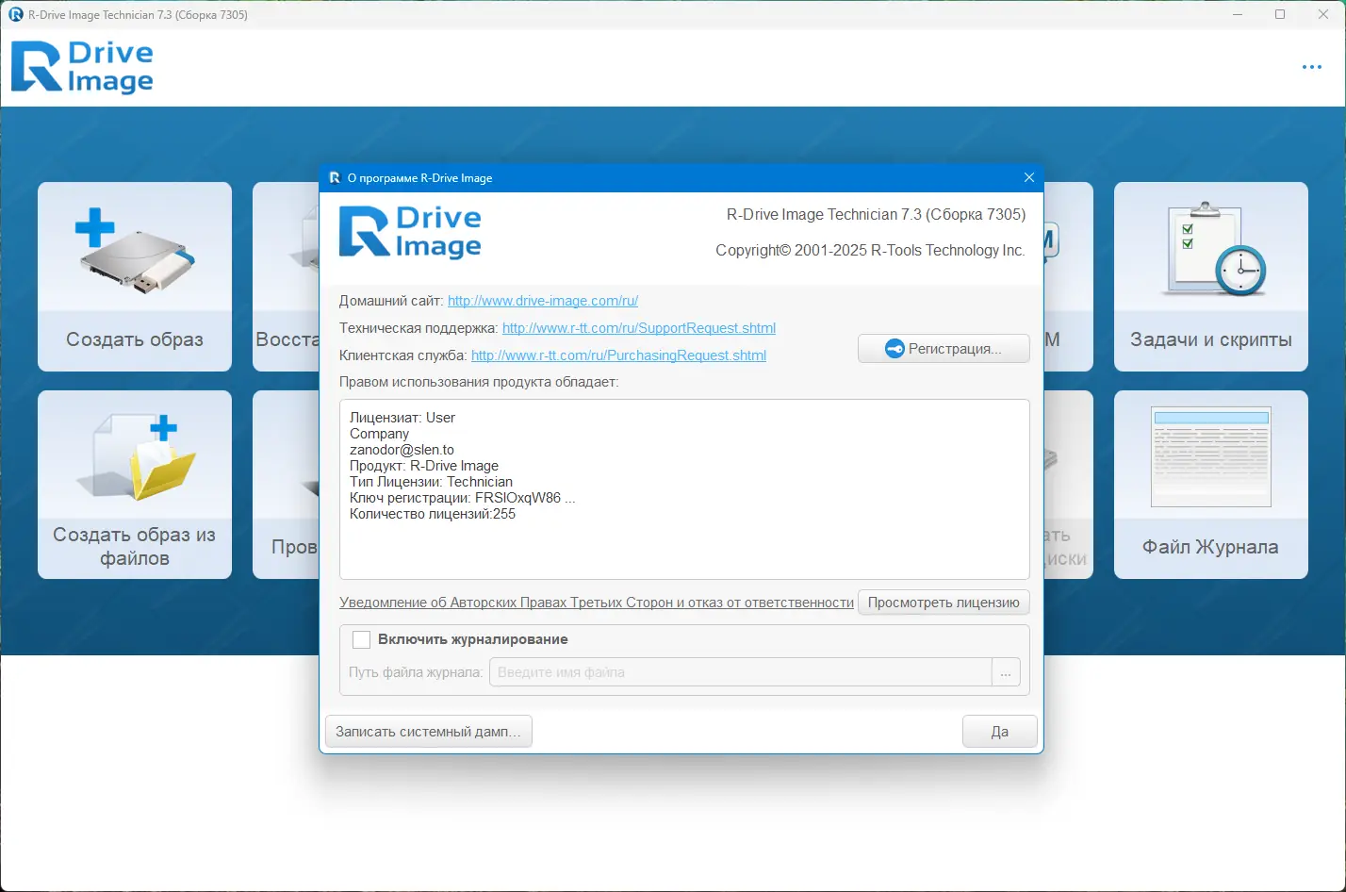Click the Copyright 2001-2025 R-Tools Technology text
The width and height of the screenshot is (1346, 892).
click(x=870, y=250)
